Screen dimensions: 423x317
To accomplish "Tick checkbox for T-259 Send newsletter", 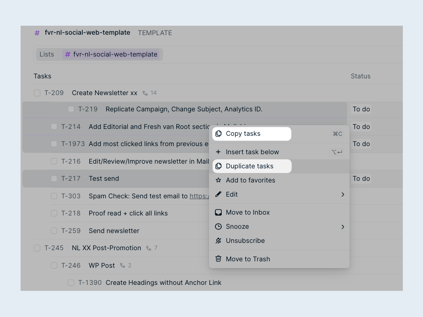I will 54,231.
